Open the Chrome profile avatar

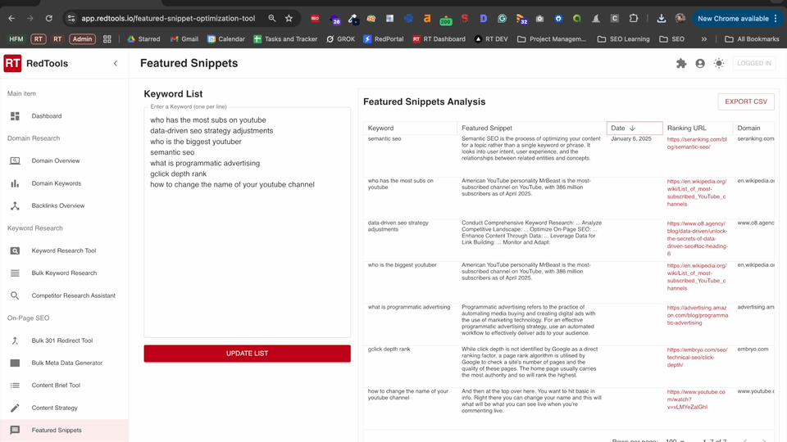click(x=680, y=19)
